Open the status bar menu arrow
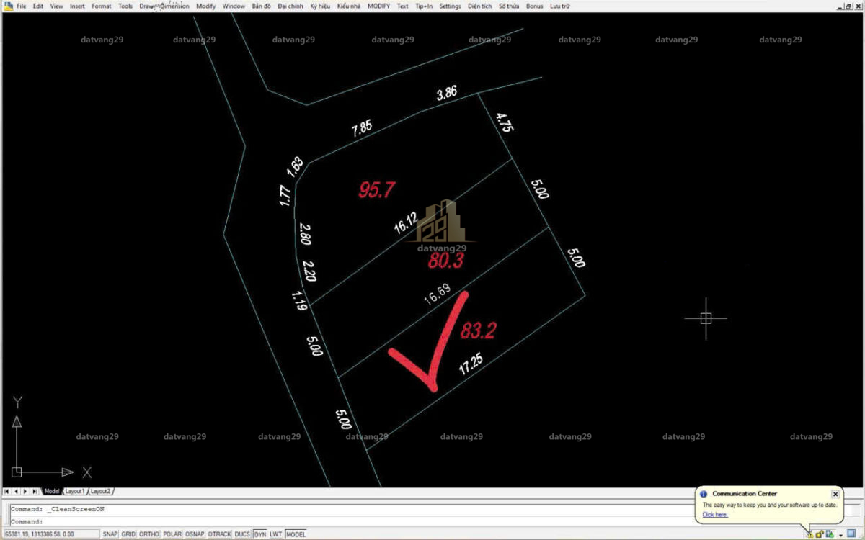The height and width of the screenshot is (540, 865). click(x=840, y=535)
